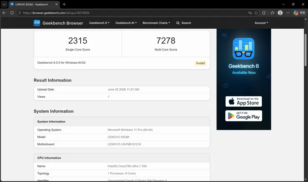The width and height of the screenshot is (308, 182).
Task: Click the Views row label
Action: [41, 97]
